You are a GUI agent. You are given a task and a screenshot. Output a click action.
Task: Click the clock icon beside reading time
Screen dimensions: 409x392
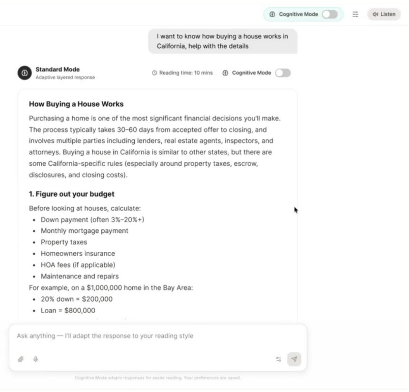click(x=155, y=73)
